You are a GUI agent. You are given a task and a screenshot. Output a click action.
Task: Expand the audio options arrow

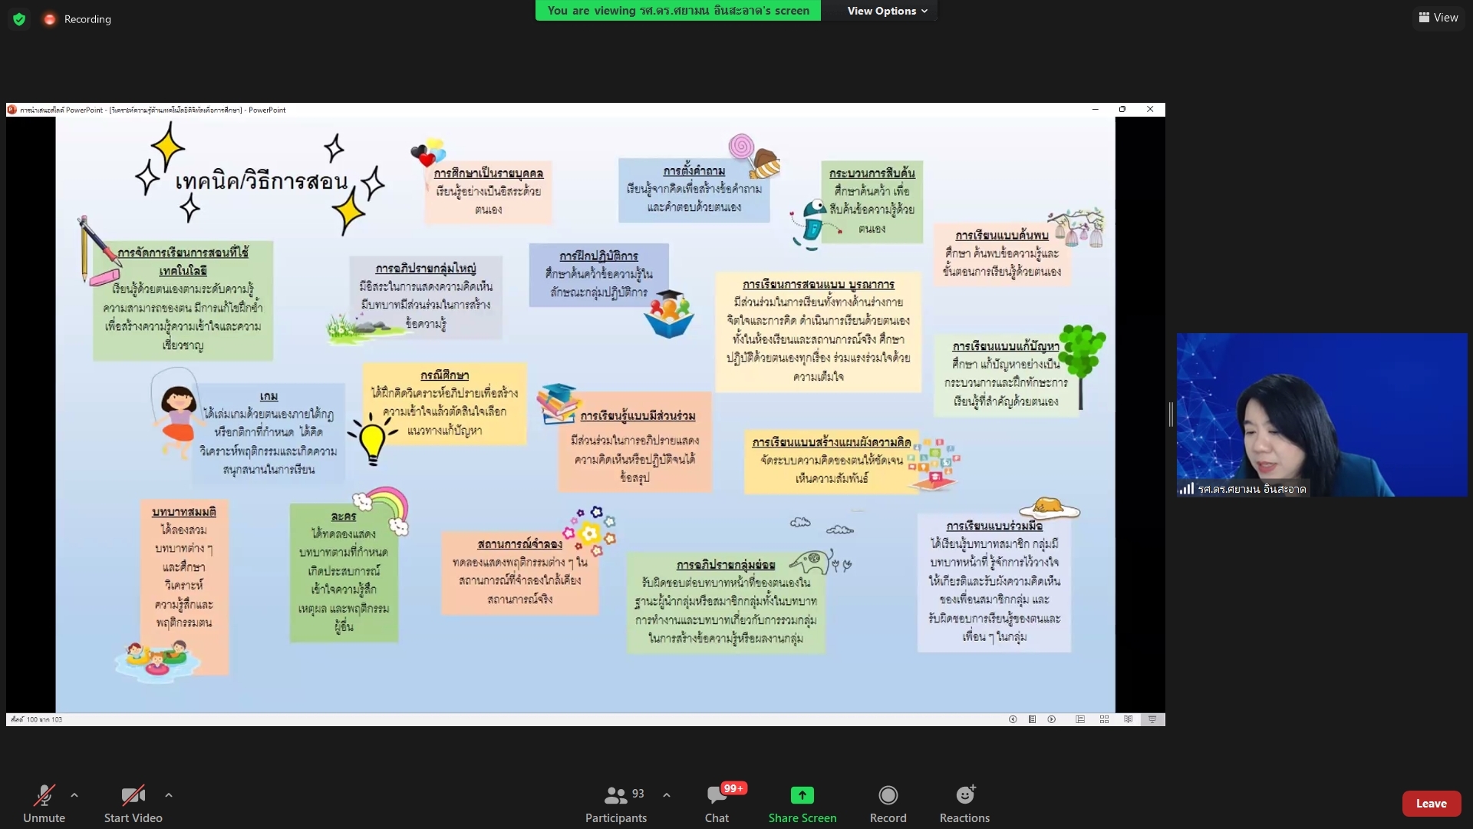(74, 795)
